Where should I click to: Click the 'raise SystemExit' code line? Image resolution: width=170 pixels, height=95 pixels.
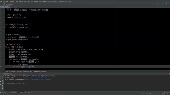click(x=24, y=64)
